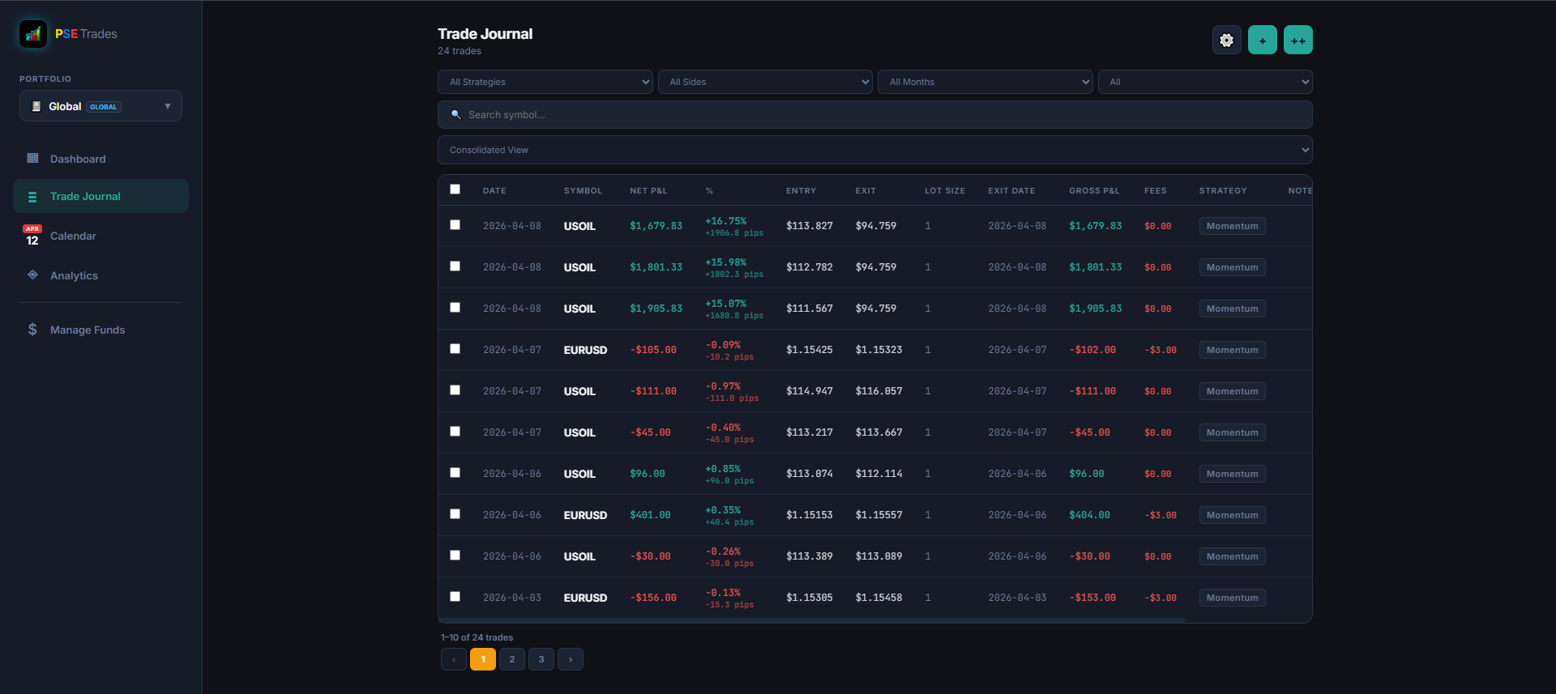
Task: Open the All Strategies dropdown
Action: tap(545, 82)
